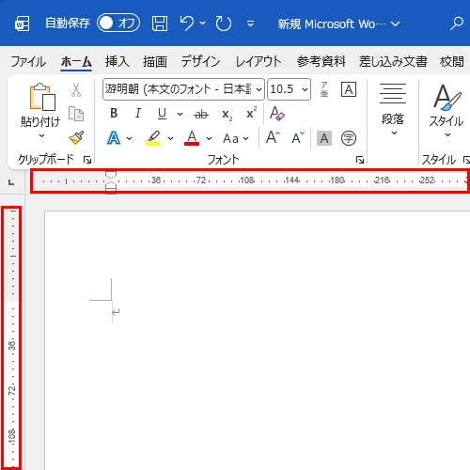Click the Search magnifier in title bar
Image resolution: width=470 pixels, height=470 pixels.
click(456, 23)
